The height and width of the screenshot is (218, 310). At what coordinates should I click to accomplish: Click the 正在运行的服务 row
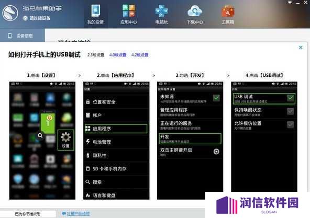pos(190,125)
